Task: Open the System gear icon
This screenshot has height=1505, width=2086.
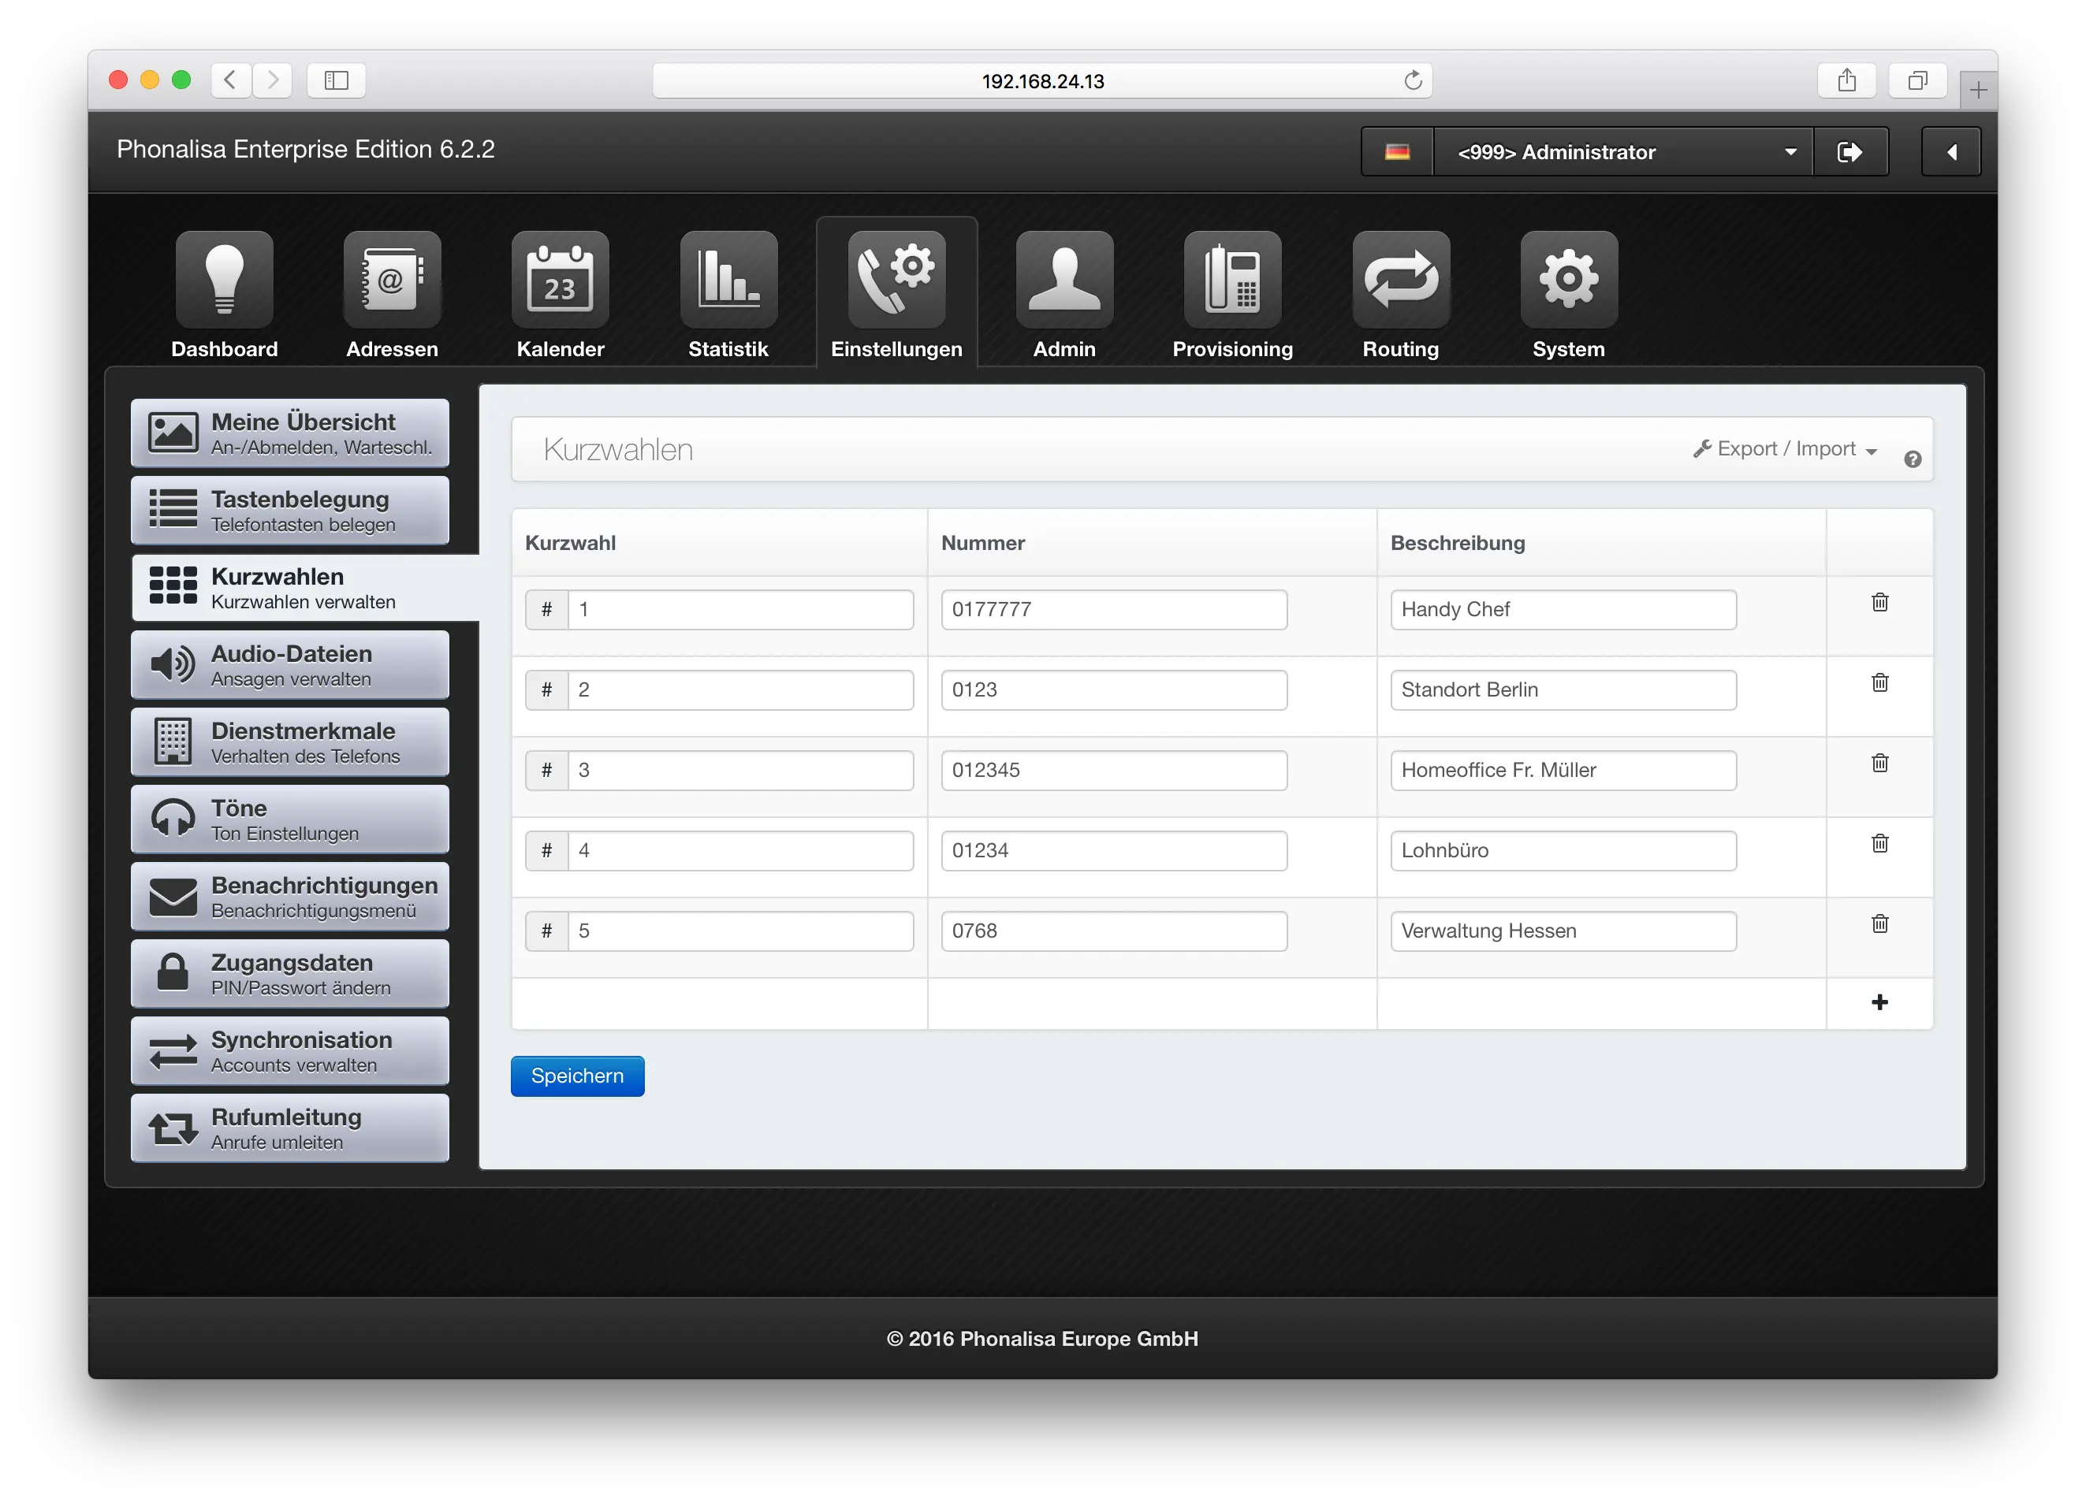Action: pyautogui.click(x=1569, y=280)
